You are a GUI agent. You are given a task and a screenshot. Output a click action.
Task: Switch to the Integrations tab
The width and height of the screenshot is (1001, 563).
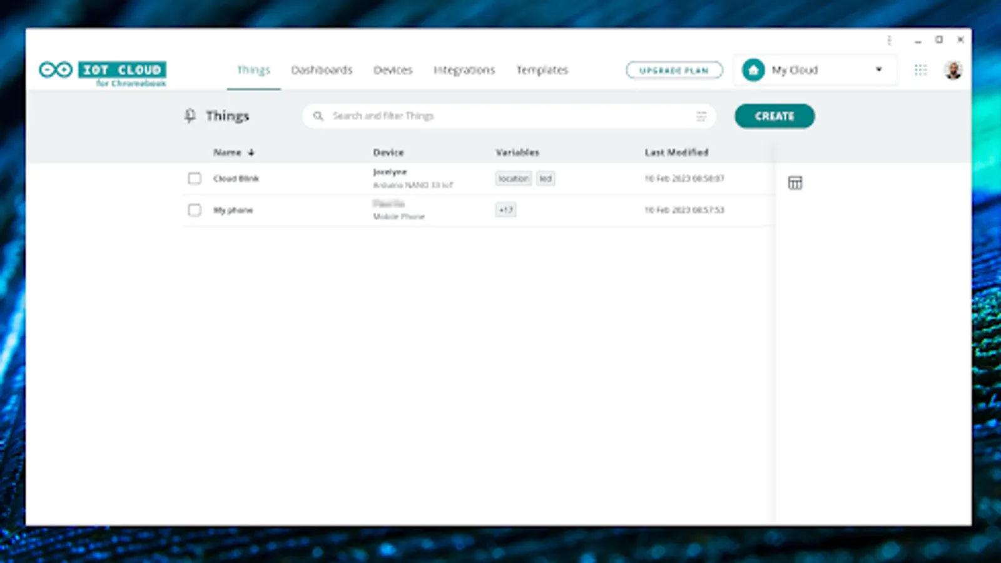pos(464,70)
